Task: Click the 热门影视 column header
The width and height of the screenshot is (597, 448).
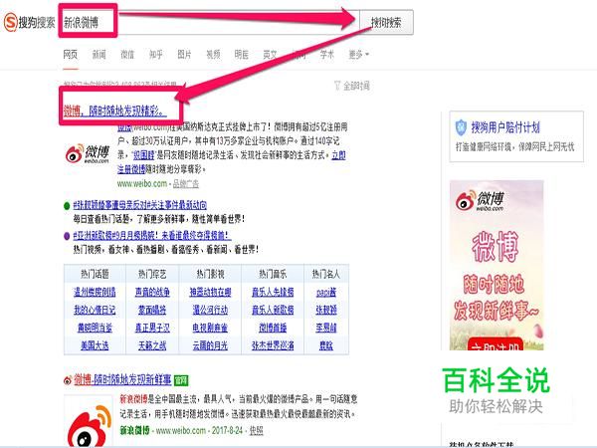Action: [210, 274]
